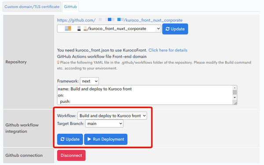Click the Update button next to repository dropdown
264x165 pixels.
click(175, 29)
